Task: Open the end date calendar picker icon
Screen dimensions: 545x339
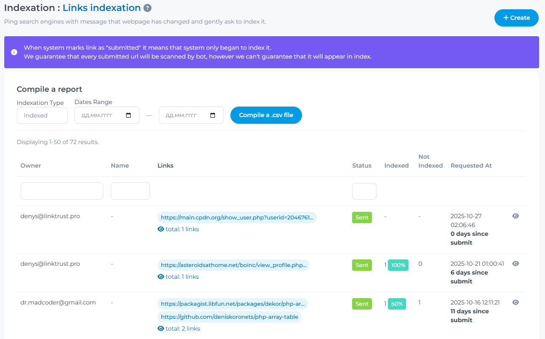Action: coord(213,115)
